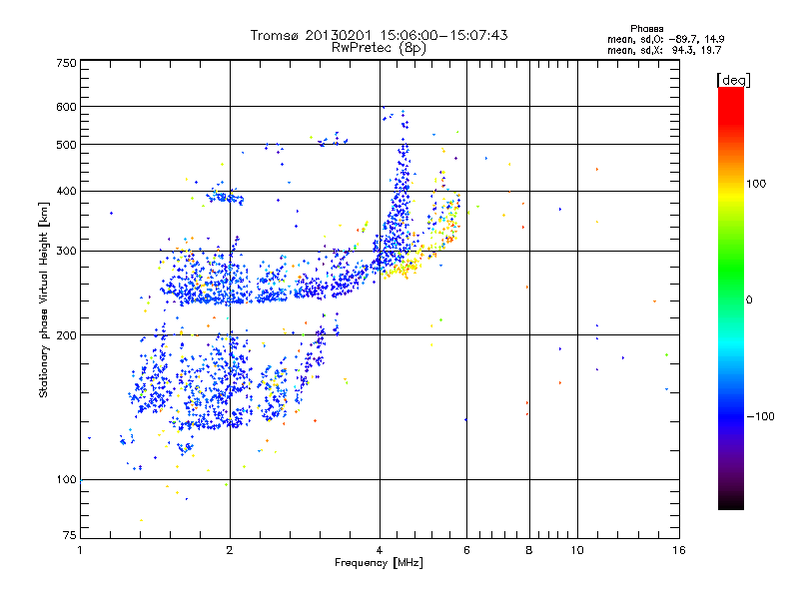This screenshot has height=599, width=799.
Task: Click the "RwPretec (8p)" subtitle
Action: 380,48
